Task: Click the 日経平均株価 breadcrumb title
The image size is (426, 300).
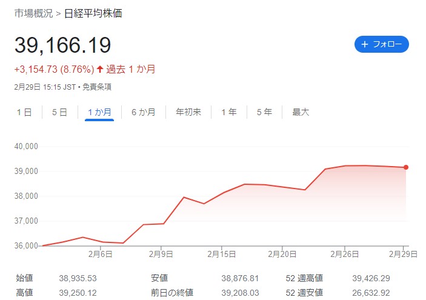Action: (x=93, y=13)
